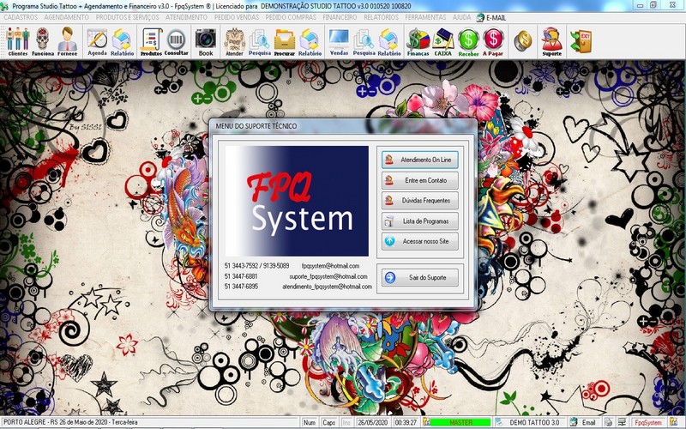Image resolution: width=686 pixels, height=429 pixels.
Task: Click the E-MAIL menu item
Action: 490,17
